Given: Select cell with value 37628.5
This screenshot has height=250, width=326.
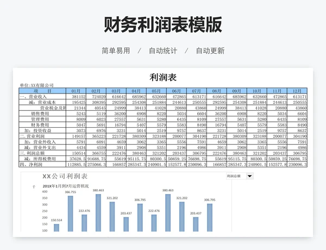Looking at the screenshot, I should click(76, 159).
